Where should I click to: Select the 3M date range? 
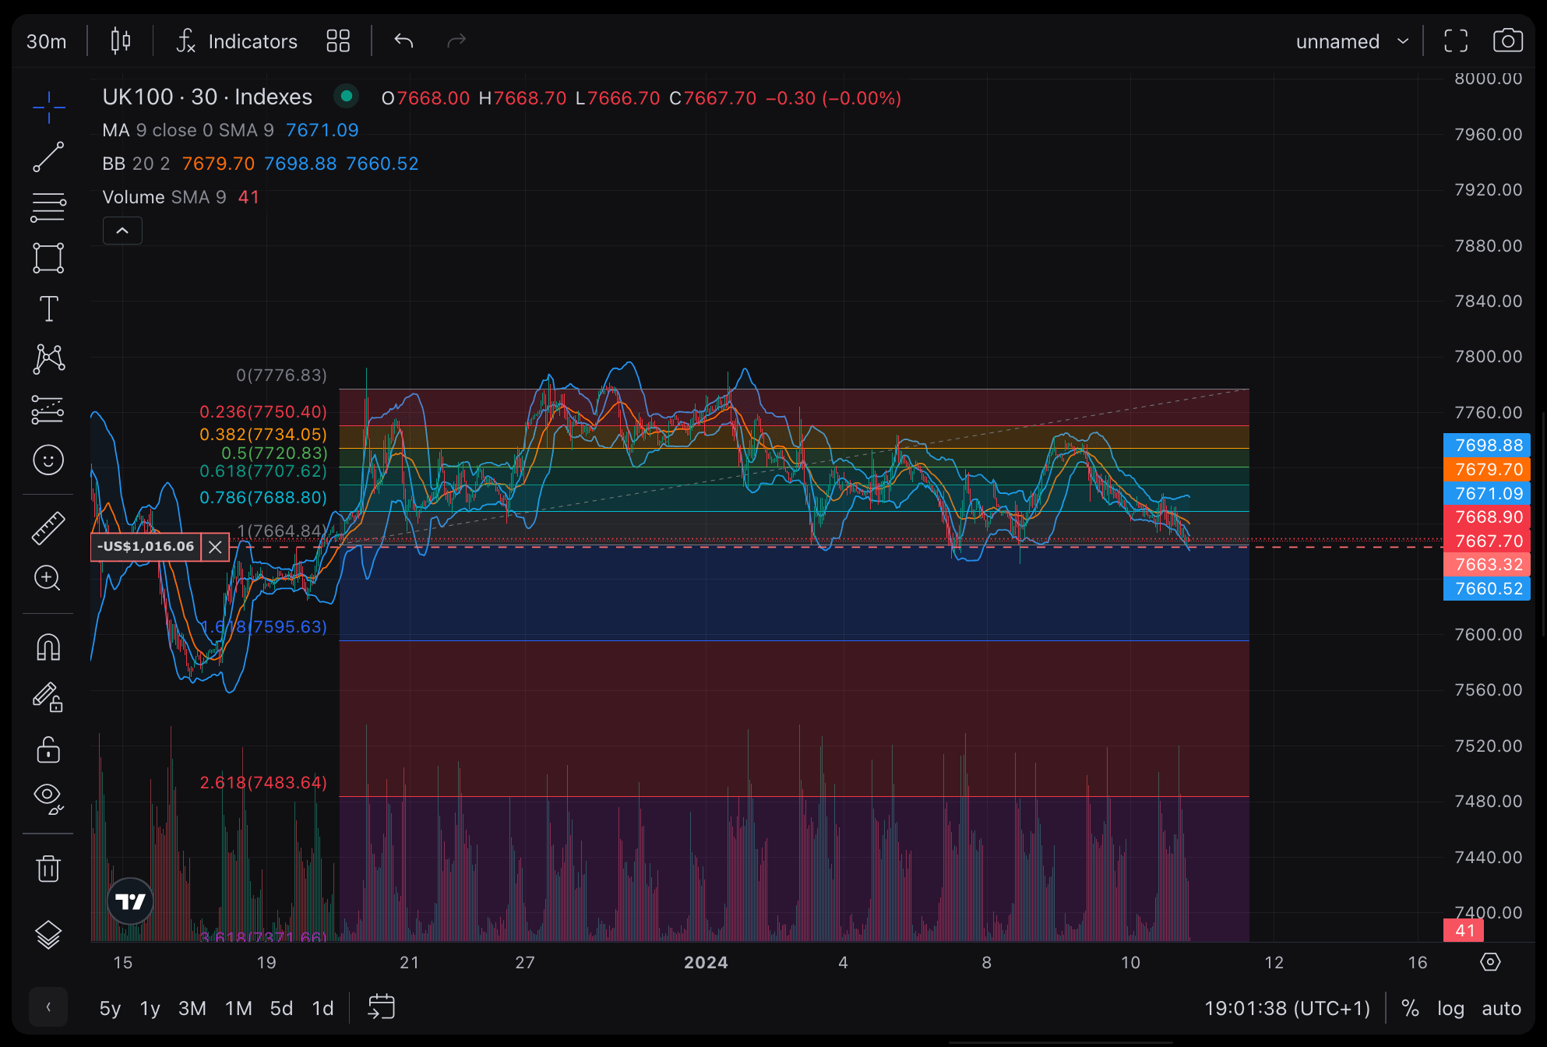click(192, 1008)
